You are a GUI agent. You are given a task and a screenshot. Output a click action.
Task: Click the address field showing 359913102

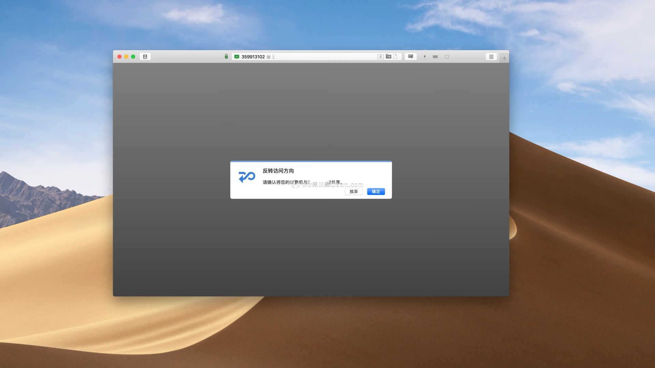[316, 57]
